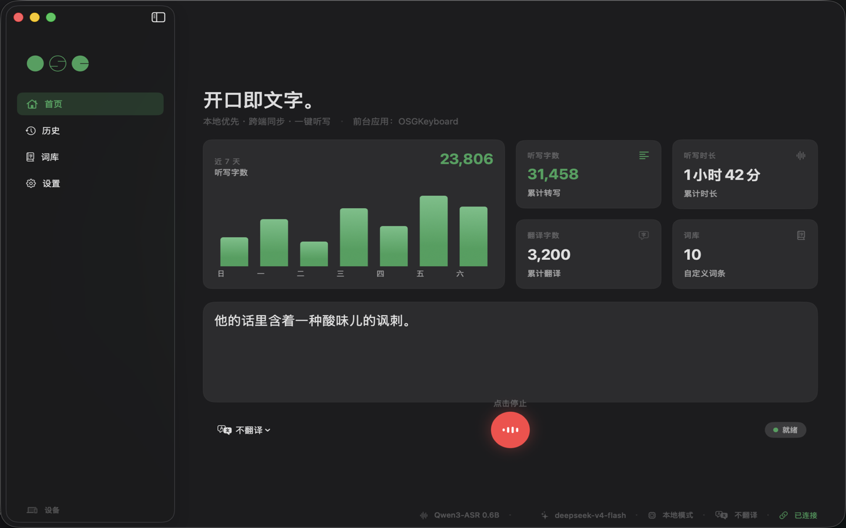Open the 设置 settings page

point(90,184)
